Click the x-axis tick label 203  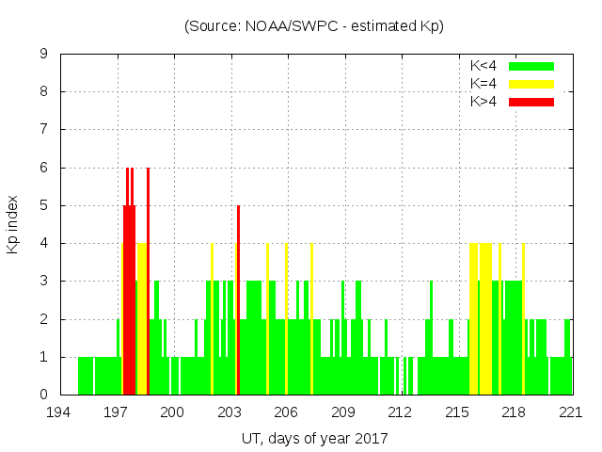230,412
